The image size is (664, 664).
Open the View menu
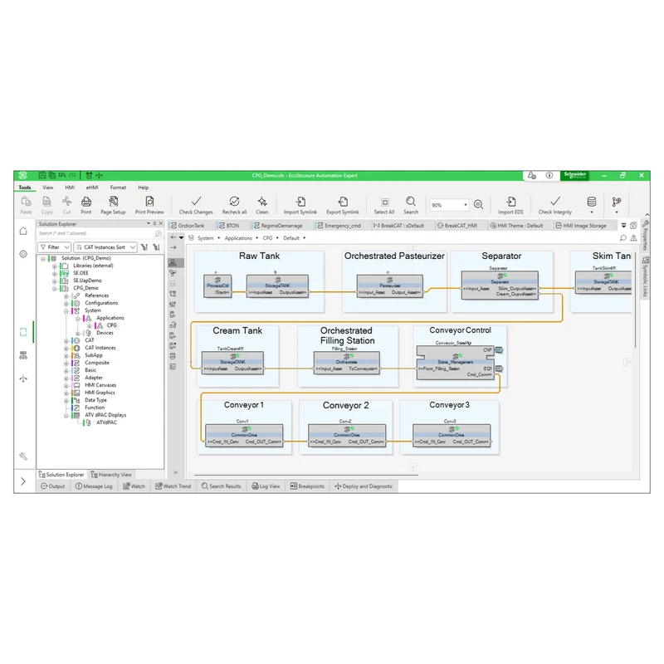[48, 188]
